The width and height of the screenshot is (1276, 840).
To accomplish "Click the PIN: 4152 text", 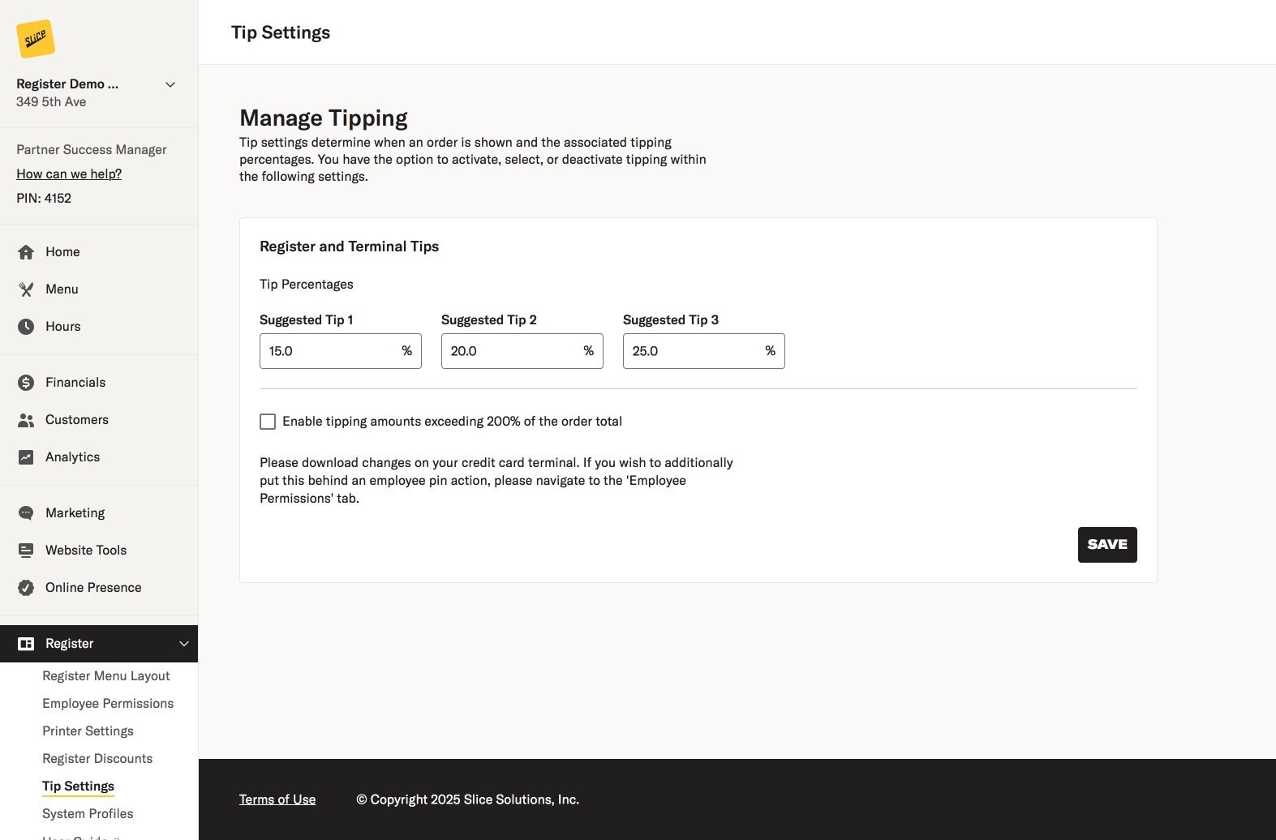I will click(x=44, y=199).
